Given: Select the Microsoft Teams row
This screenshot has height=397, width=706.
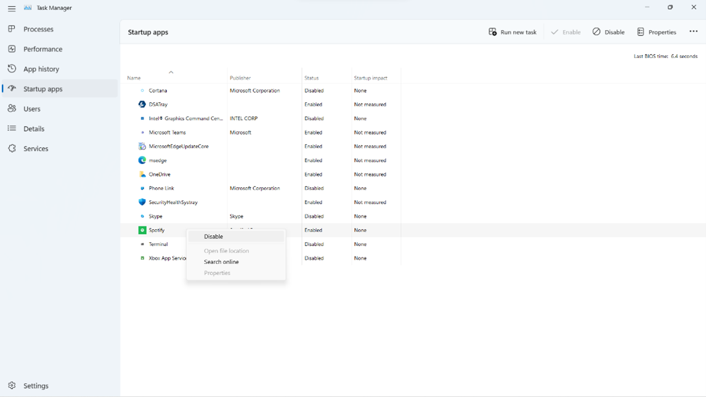Looking at the screenshot, I should click(168, 133).
